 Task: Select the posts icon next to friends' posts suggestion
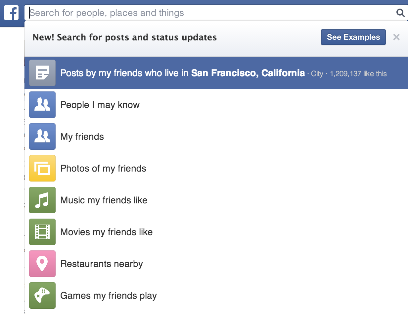tap(42, 73)
